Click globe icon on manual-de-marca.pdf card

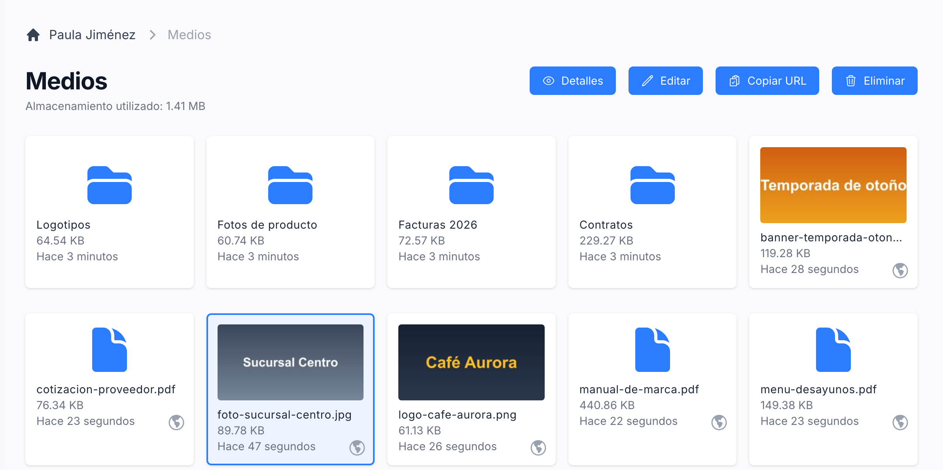point(719,423)
